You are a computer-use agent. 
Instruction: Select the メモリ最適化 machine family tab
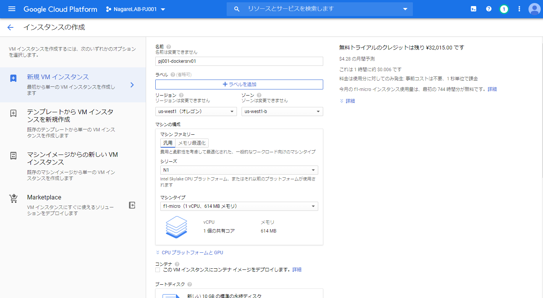(x=192, y=143)
